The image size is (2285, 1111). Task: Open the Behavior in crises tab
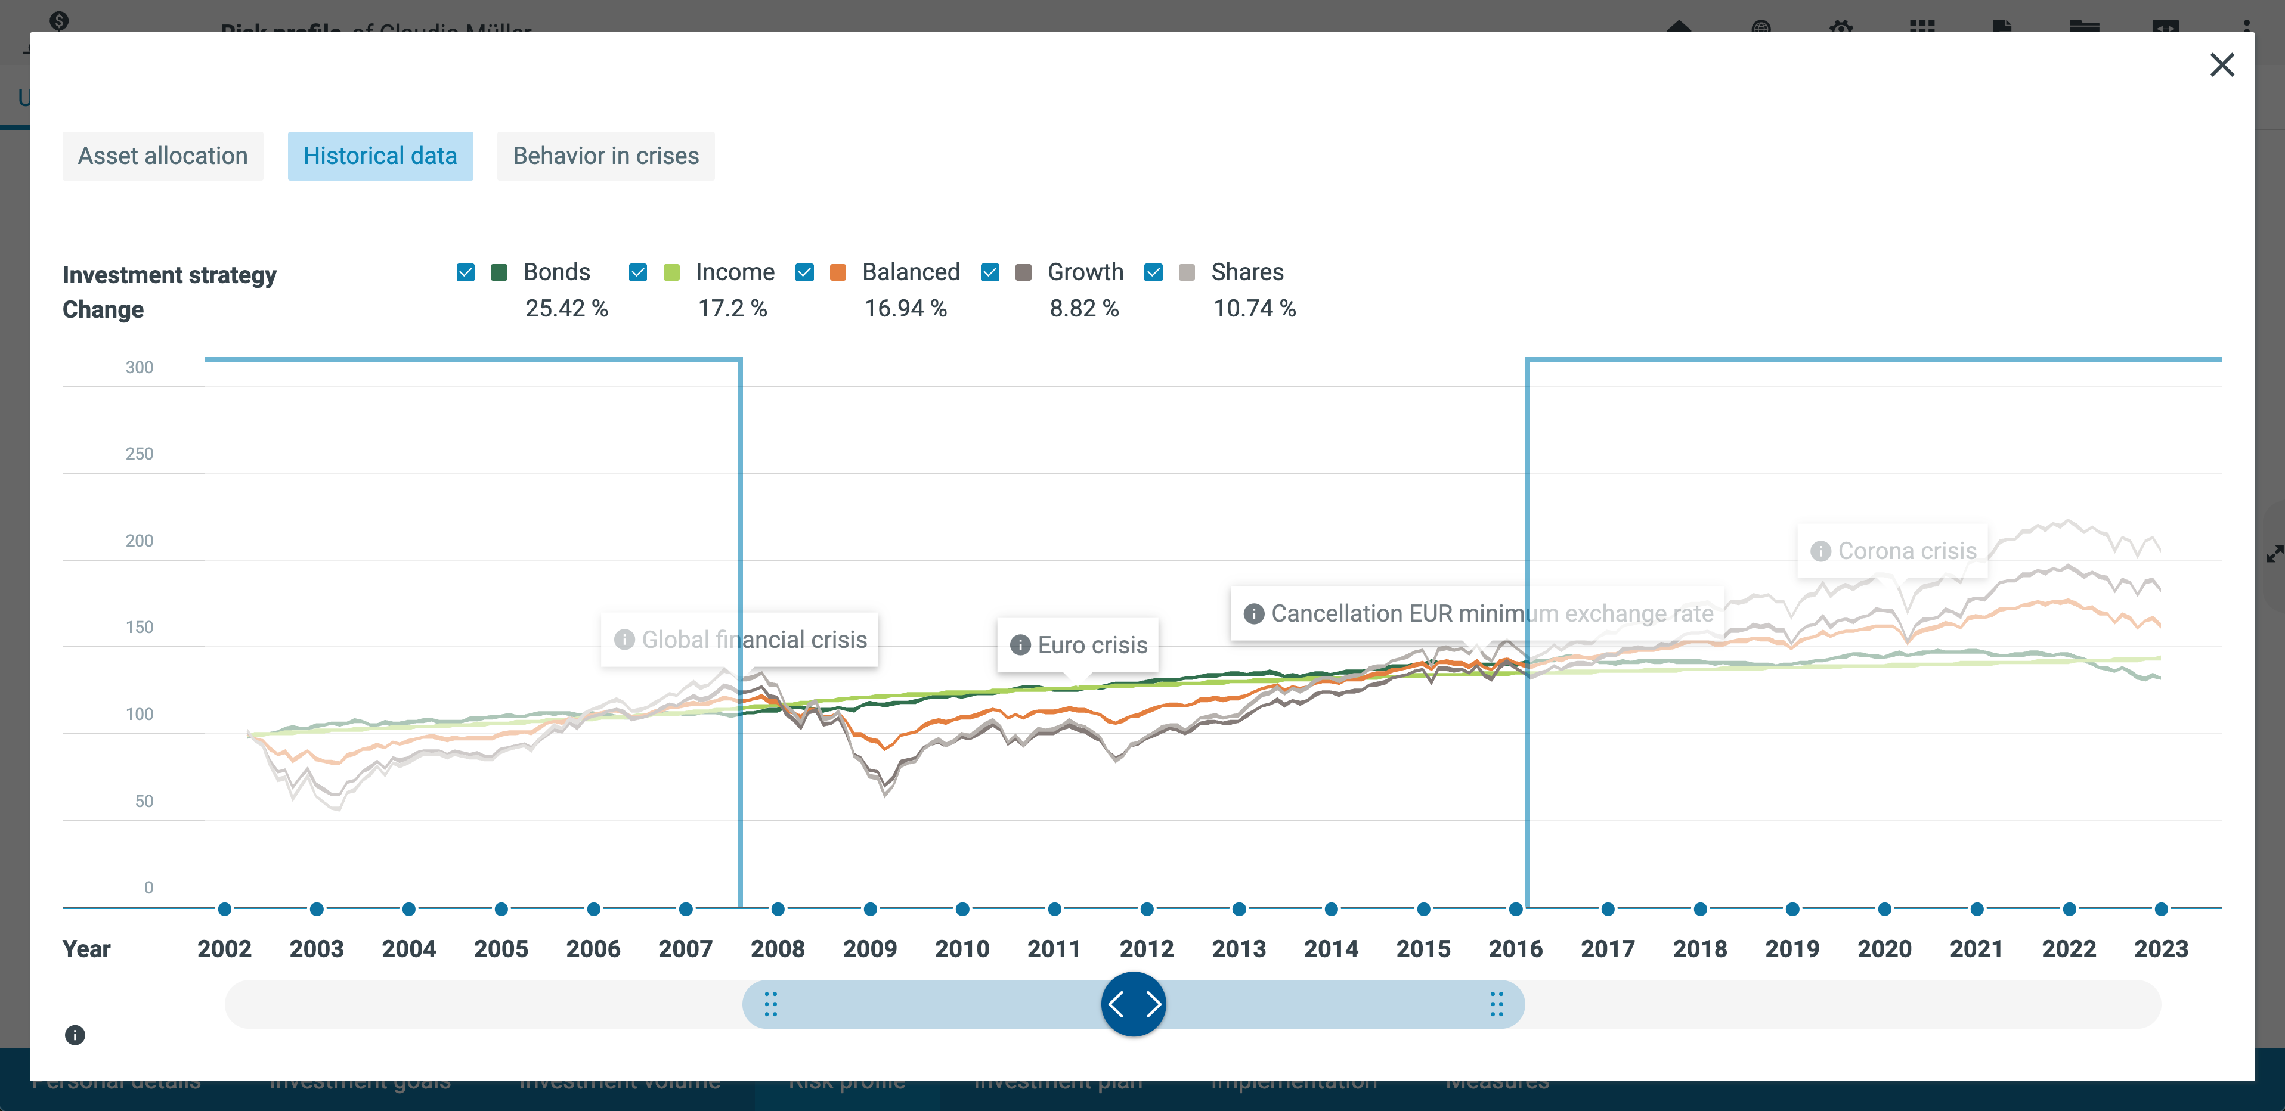(x=606, y=156)
